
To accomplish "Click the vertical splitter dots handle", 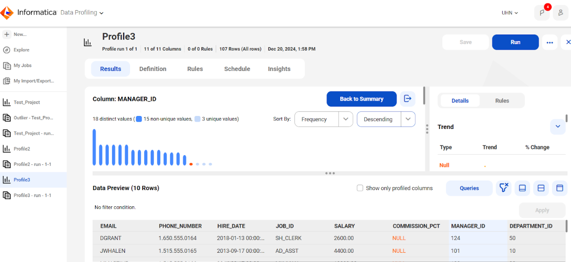I will (x=427, y=129).
